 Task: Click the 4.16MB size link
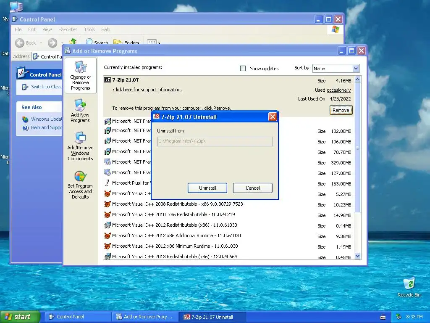tap(343, 81)
